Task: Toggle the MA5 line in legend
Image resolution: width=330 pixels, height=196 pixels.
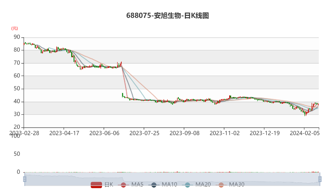Action: tap(131, 185)
